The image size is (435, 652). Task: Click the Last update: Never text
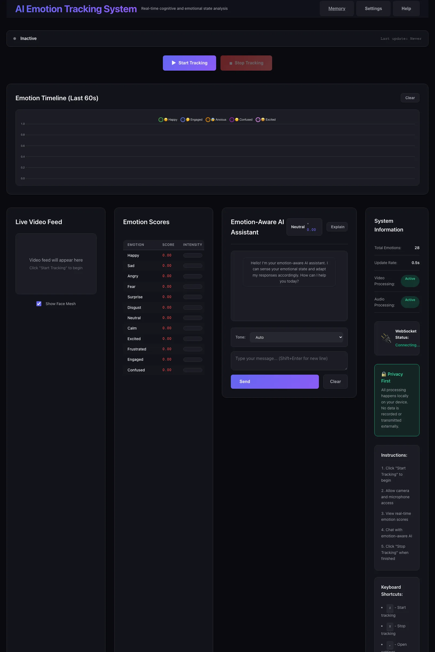point(401,39)
